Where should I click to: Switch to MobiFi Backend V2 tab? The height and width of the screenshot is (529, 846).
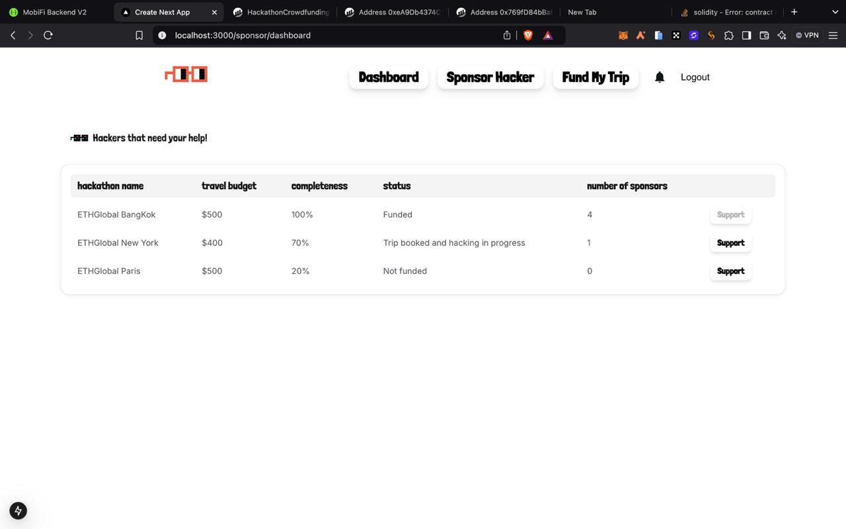pos(57,12)
